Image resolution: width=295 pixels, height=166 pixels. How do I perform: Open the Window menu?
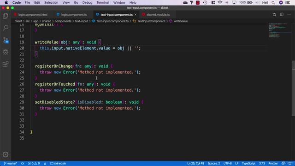click(x=119, y=3)
